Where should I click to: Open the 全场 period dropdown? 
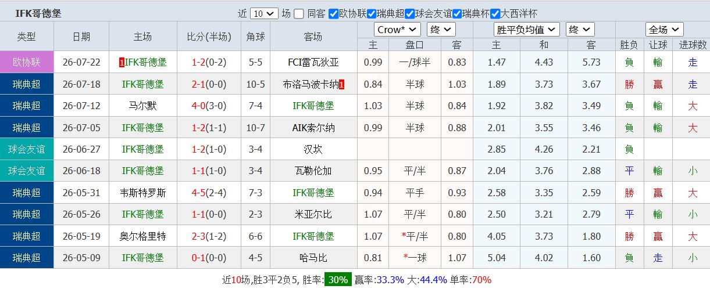tap(664, 30)
